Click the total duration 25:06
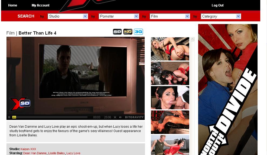This screenshot has height=155, width=267. point(107,117)
